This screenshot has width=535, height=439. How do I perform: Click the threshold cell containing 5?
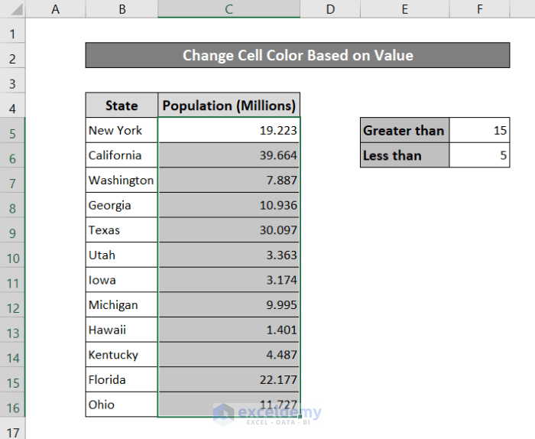pos(480,155)
